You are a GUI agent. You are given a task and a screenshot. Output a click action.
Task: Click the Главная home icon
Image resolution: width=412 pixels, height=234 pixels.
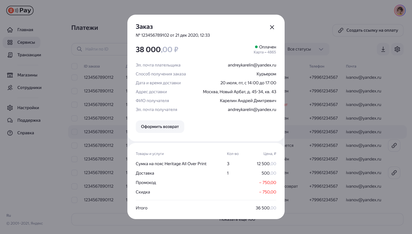[x=10, y=30]
